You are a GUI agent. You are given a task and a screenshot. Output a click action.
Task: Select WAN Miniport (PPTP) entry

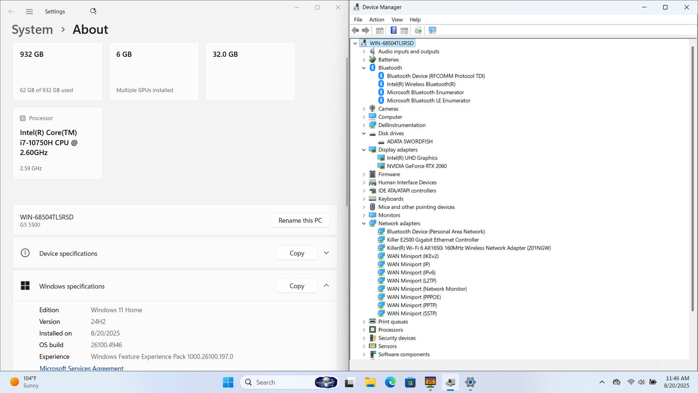click(411, 305)
